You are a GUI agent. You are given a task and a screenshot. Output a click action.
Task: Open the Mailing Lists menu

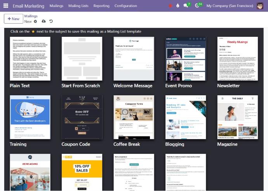(78, 6)
